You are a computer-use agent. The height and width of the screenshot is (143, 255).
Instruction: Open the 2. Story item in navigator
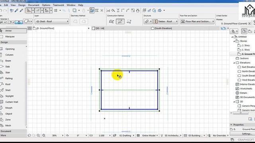[x=246, y=45]
